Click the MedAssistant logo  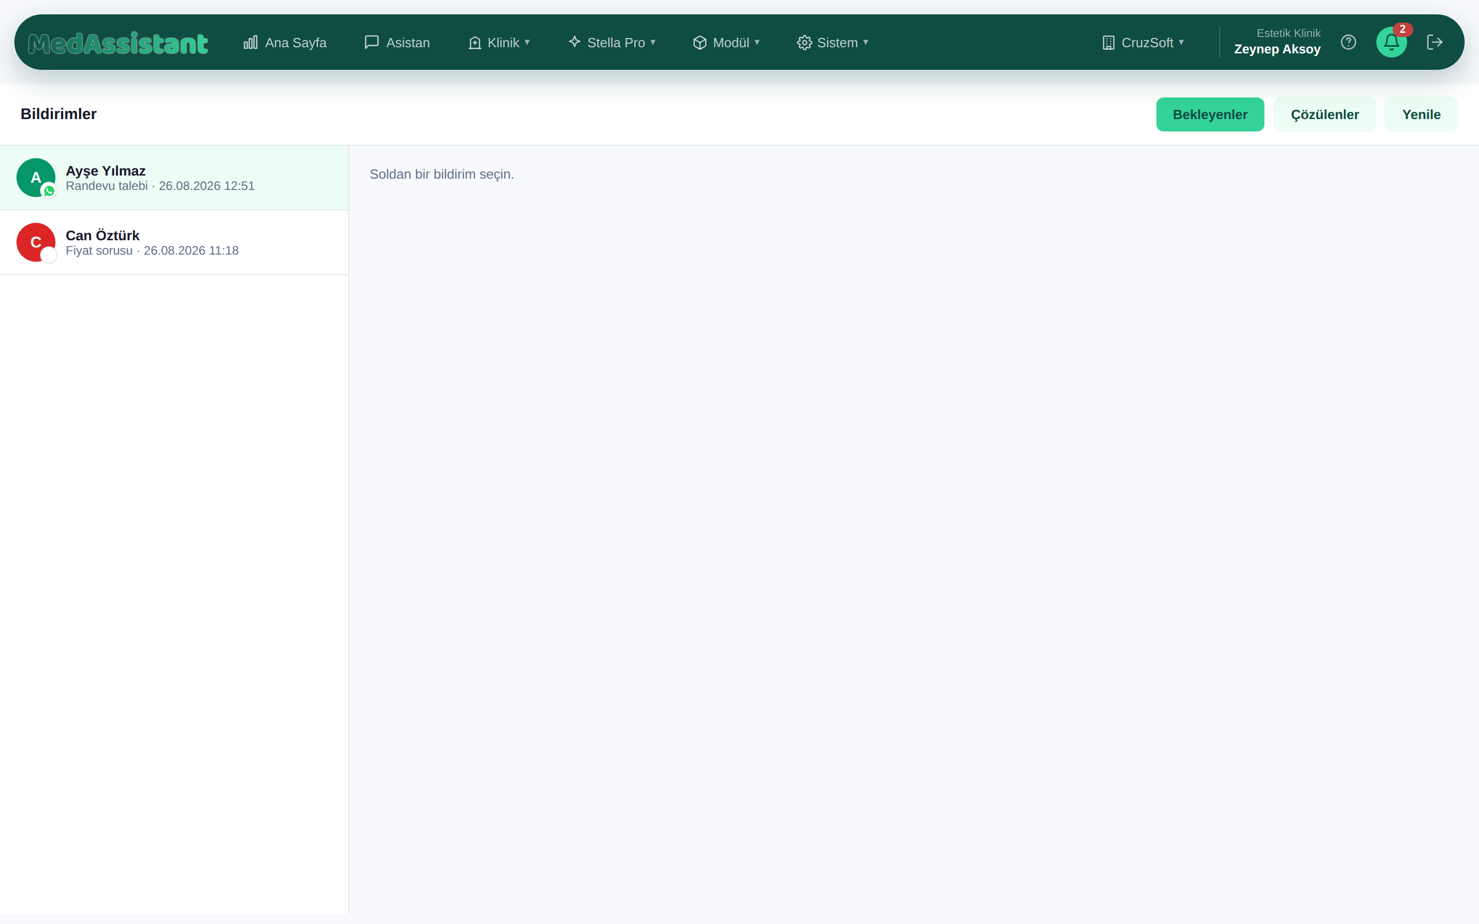tap(118, 44)
